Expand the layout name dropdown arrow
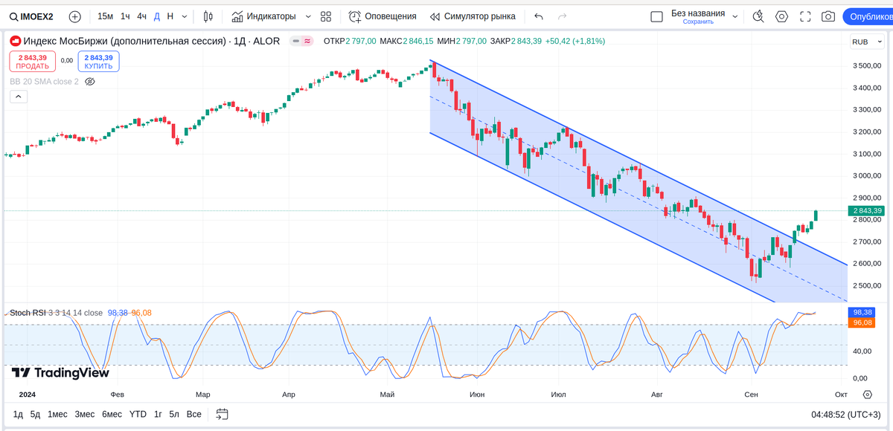The height and width of the screenshot is (431, 893). (735, 16)
